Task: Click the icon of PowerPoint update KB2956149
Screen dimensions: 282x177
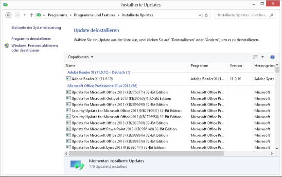Action: point(69,129)
